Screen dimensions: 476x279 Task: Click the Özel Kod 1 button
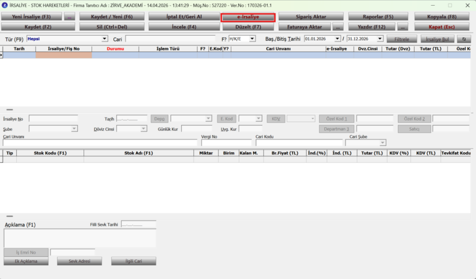[337, 119]
